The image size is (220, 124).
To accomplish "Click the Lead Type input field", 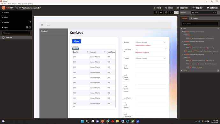I will (x=151, y=98).
